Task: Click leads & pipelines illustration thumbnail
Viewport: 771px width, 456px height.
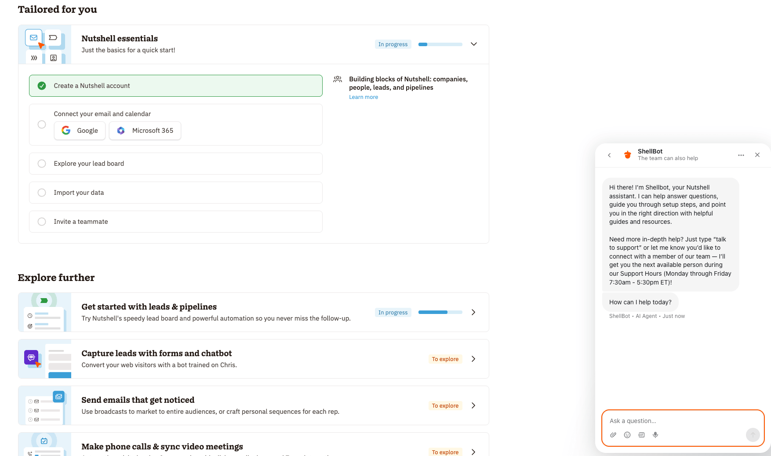Action: pos(45,312)
